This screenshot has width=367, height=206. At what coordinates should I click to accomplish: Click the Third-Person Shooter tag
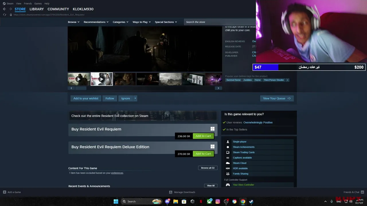pos(274,80)
